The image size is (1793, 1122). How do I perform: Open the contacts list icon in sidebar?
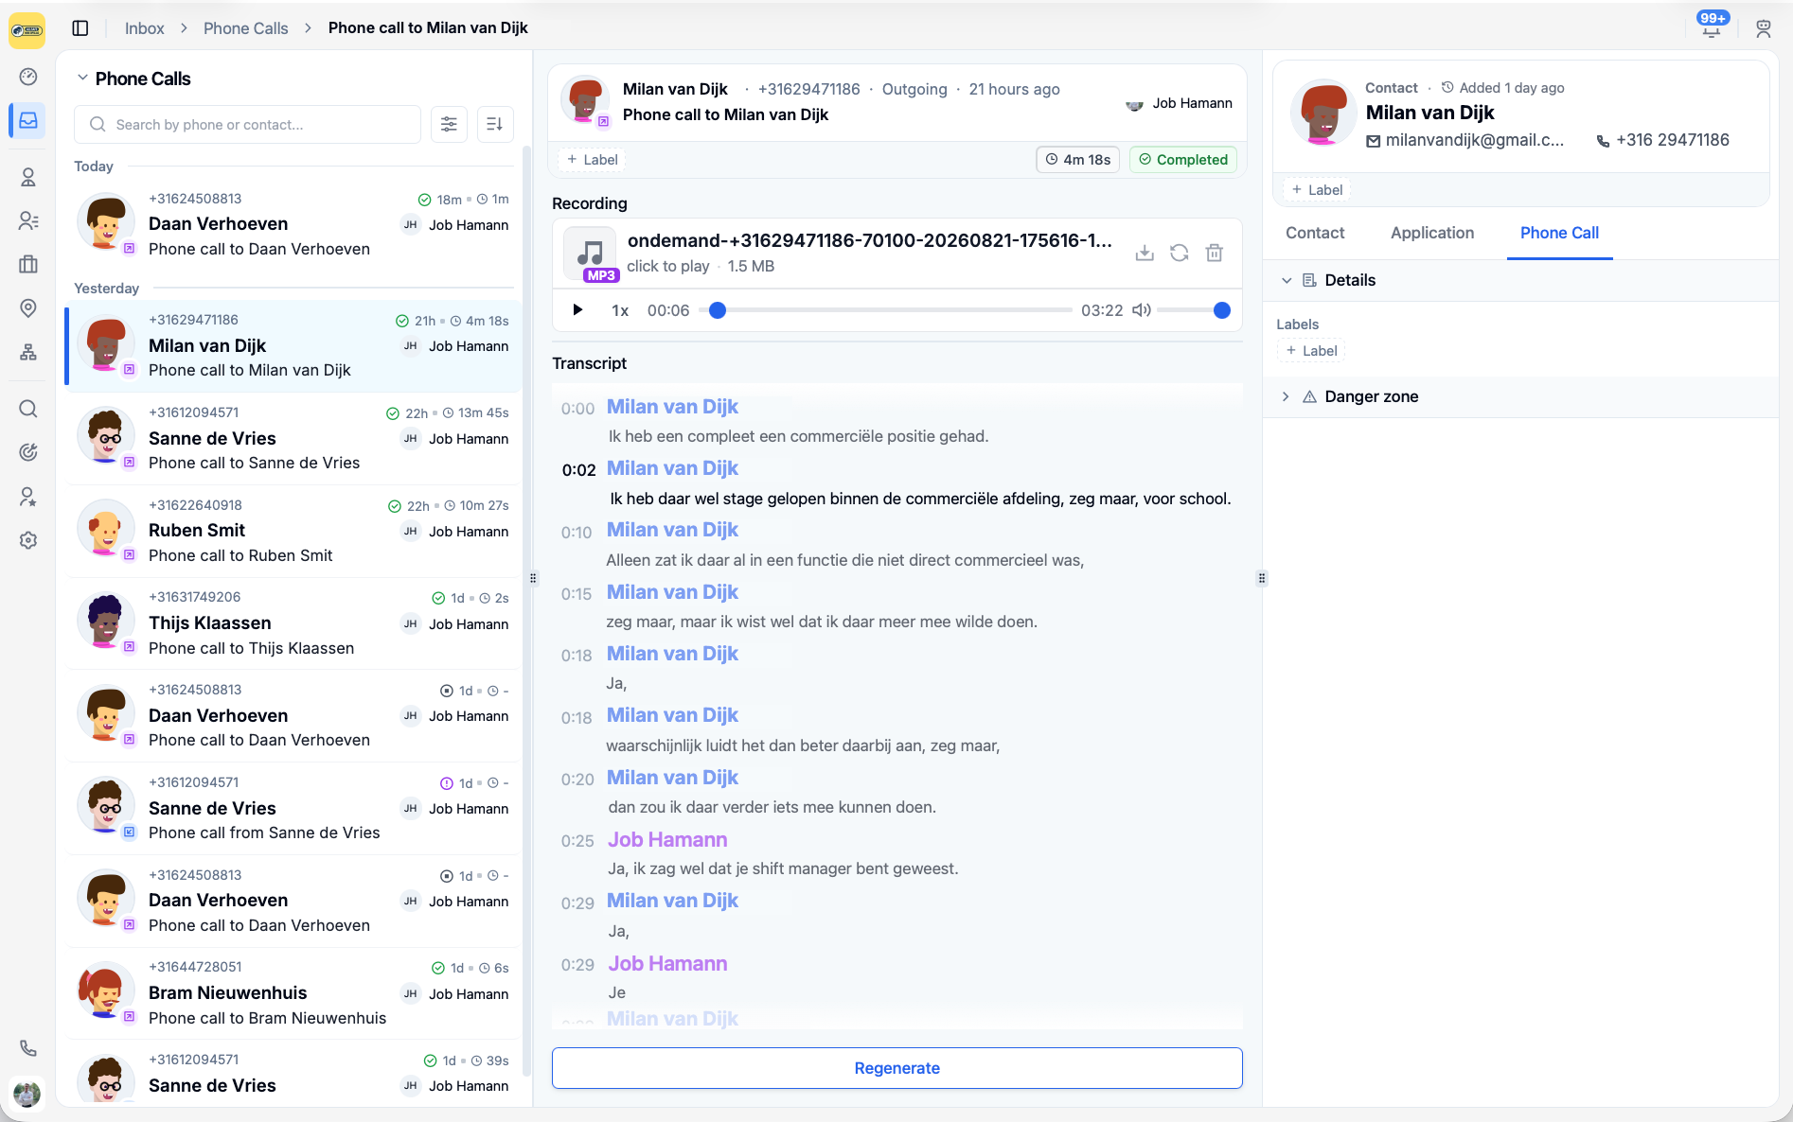point(28,220)
